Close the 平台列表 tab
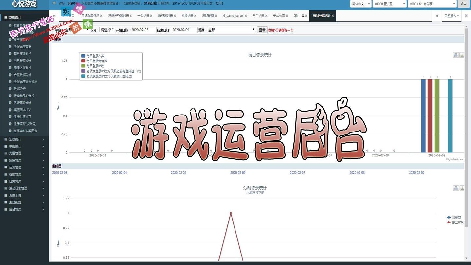 [151, 16]
